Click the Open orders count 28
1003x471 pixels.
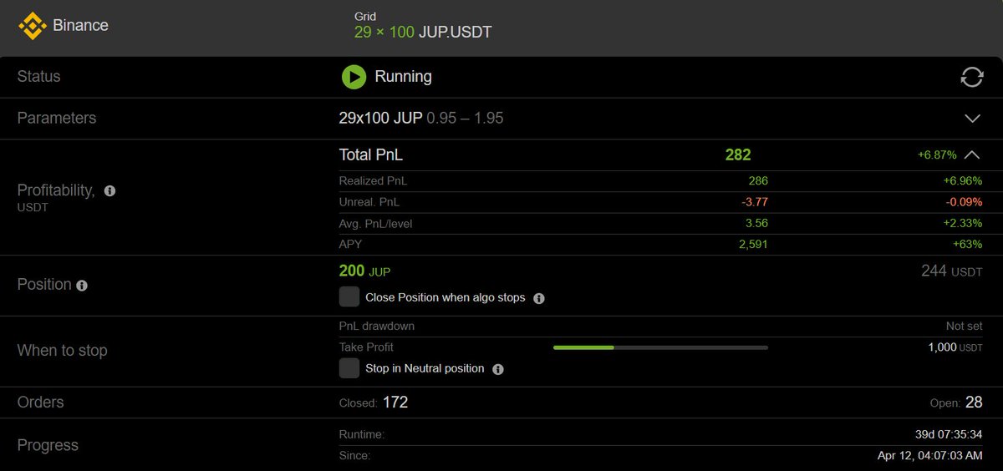coord(974,403)
